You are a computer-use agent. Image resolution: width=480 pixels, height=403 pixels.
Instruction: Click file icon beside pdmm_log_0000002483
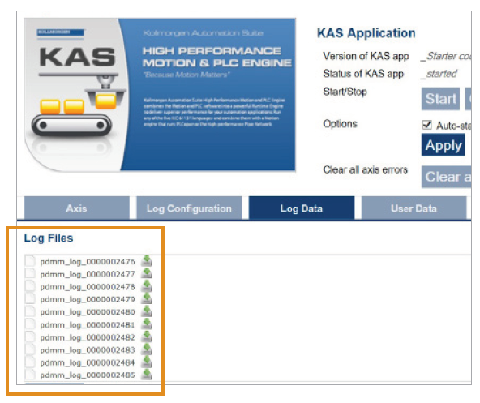(30, 349)
